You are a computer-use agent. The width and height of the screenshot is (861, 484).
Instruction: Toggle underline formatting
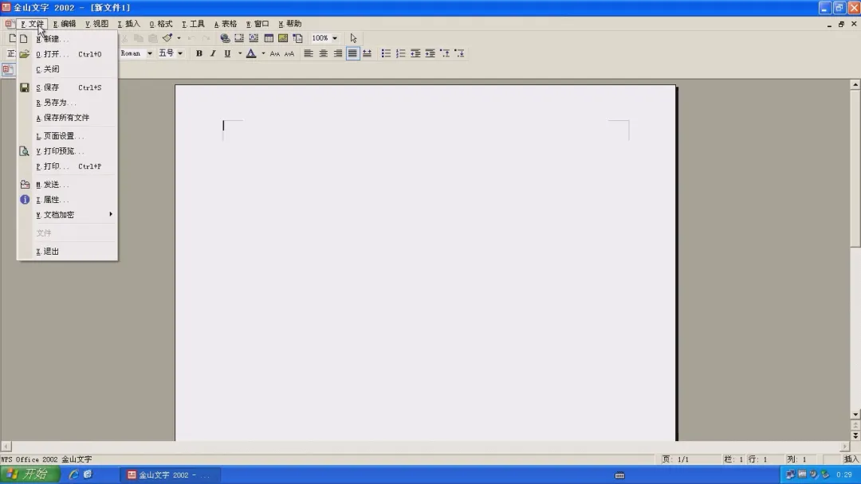click(x=227, y=53)
